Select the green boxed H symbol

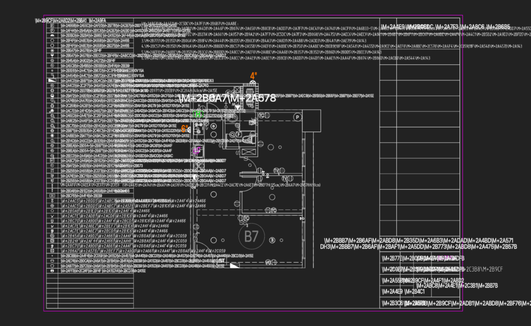pyautogui.click(x=198, y=114)
